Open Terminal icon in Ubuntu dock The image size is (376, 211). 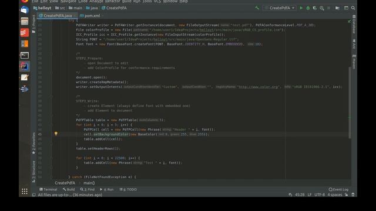(x=25, y=55)
